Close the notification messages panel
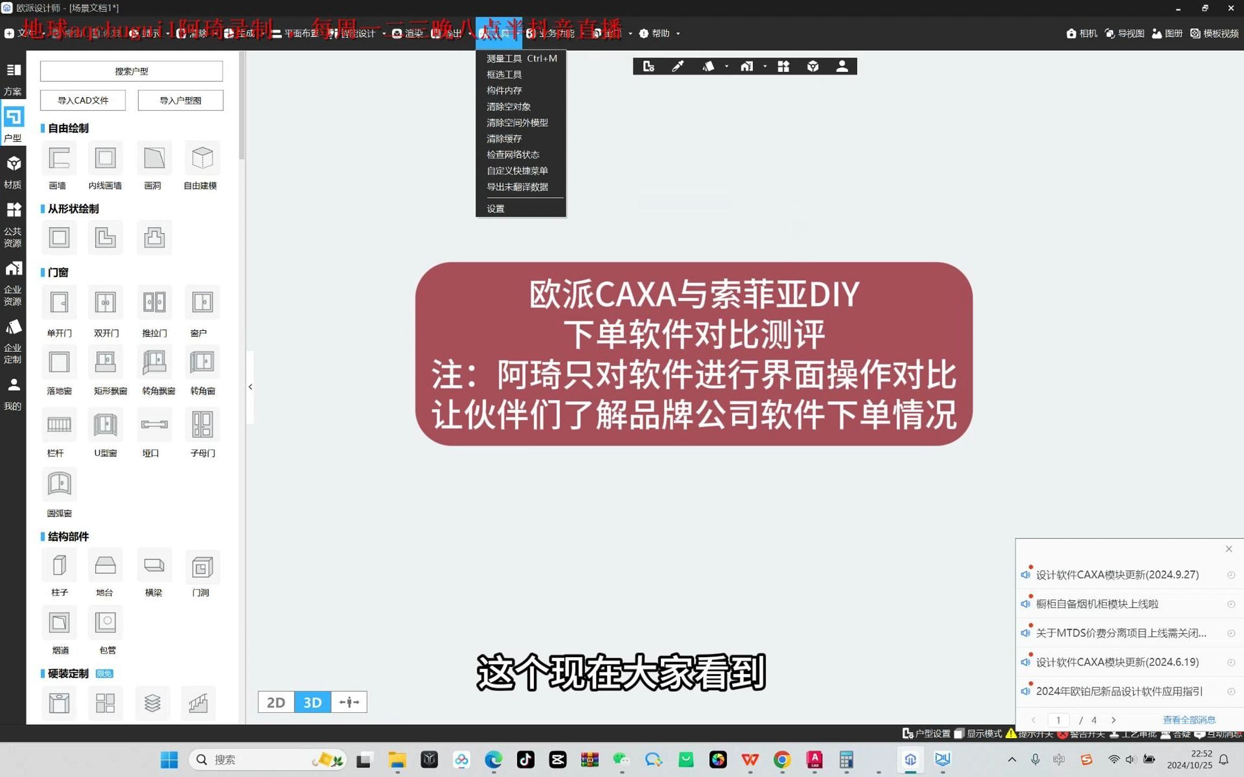Viewport: 1244px width, 777px height. pos(1229,549)
